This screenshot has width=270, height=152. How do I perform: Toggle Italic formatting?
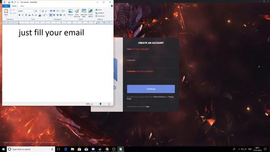pos(22,15)
